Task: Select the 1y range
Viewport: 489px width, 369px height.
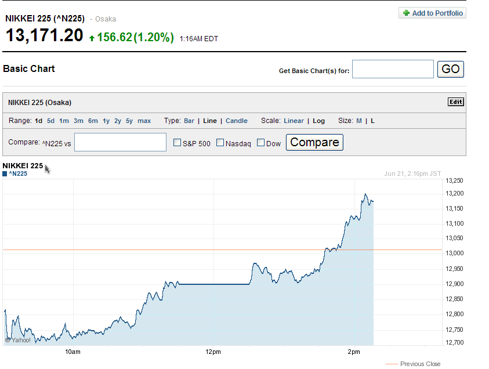Action: (x=106, y=121)
